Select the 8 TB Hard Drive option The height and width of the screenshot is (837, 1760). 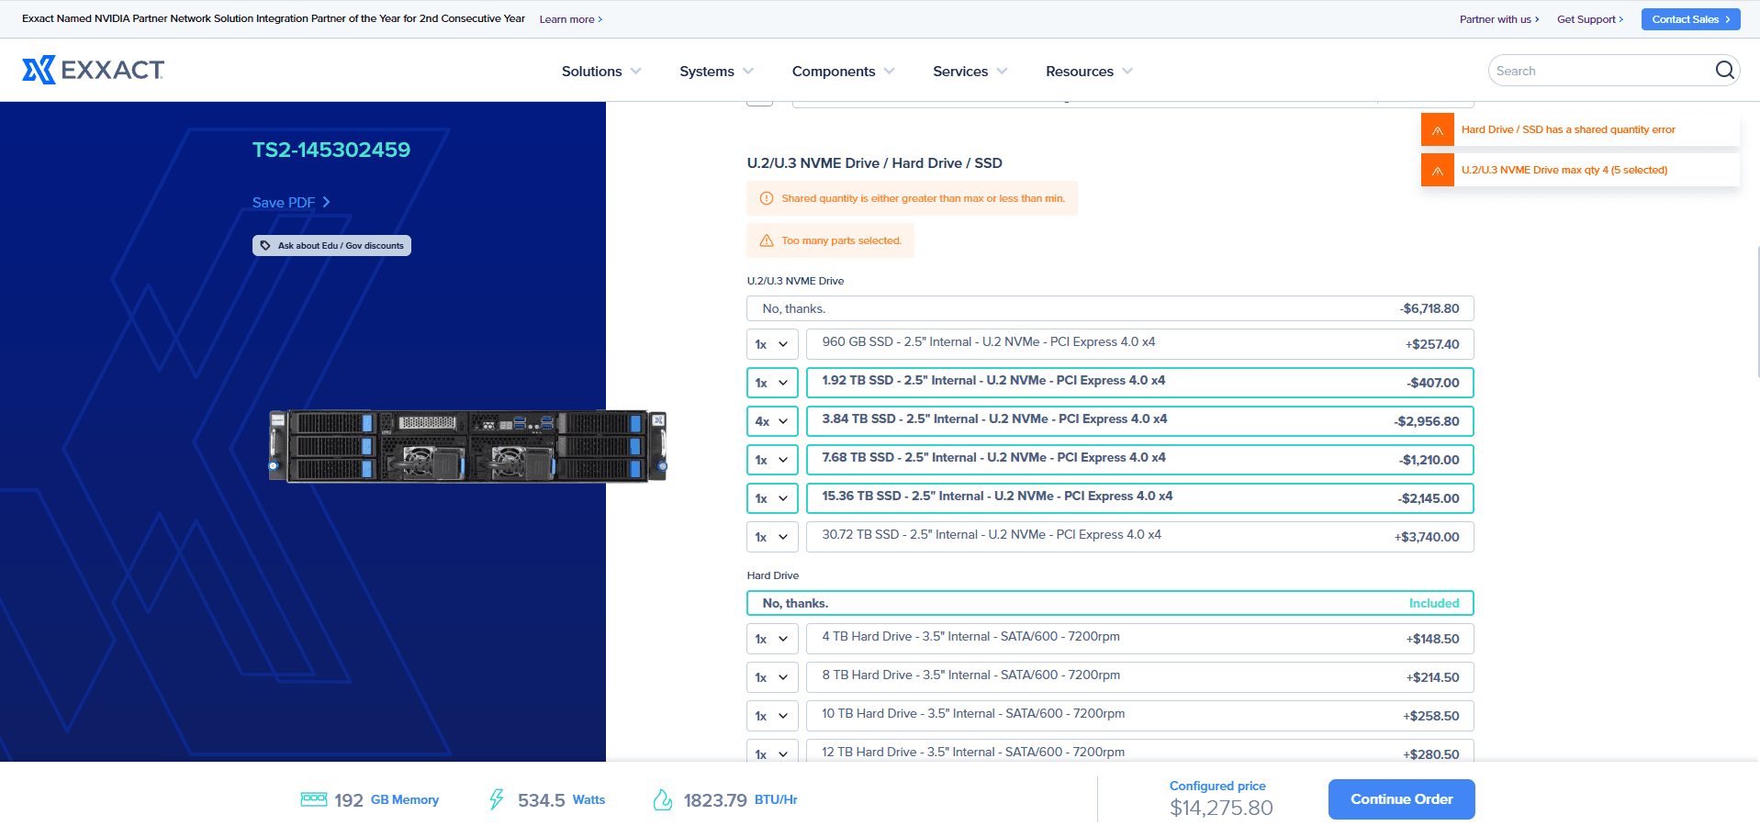(1139, 677)
